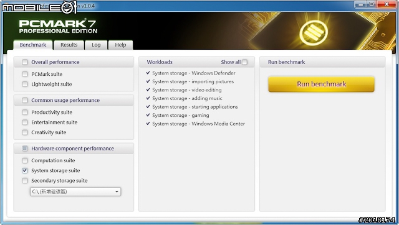Open the Log tab
The height and width of the screenshot is (225, 399).
(96, 45)
